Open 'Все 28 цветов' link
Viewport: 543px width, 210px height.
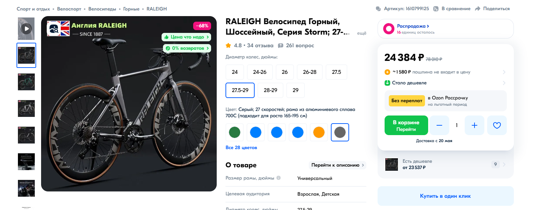tap(241, 148)
